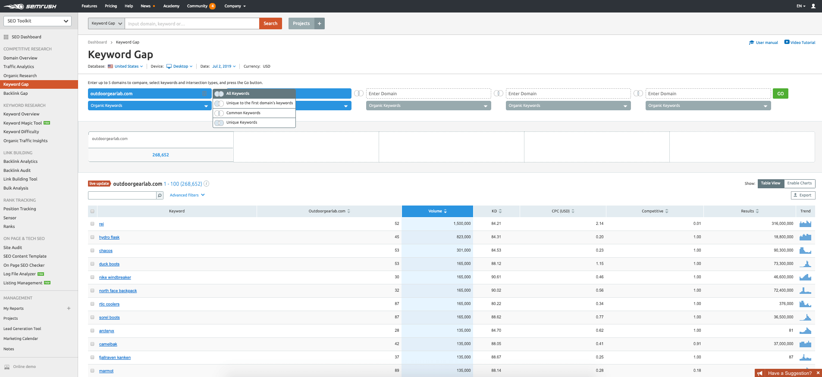Click the plus button next to Projects
The width and height of the screenshot is (822, 377).
(x=320, y=24)
